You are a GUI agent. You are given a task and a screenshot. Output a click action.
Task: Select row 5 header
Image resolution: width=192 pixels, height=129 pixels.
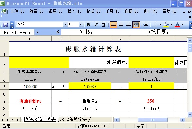(4, 87)
